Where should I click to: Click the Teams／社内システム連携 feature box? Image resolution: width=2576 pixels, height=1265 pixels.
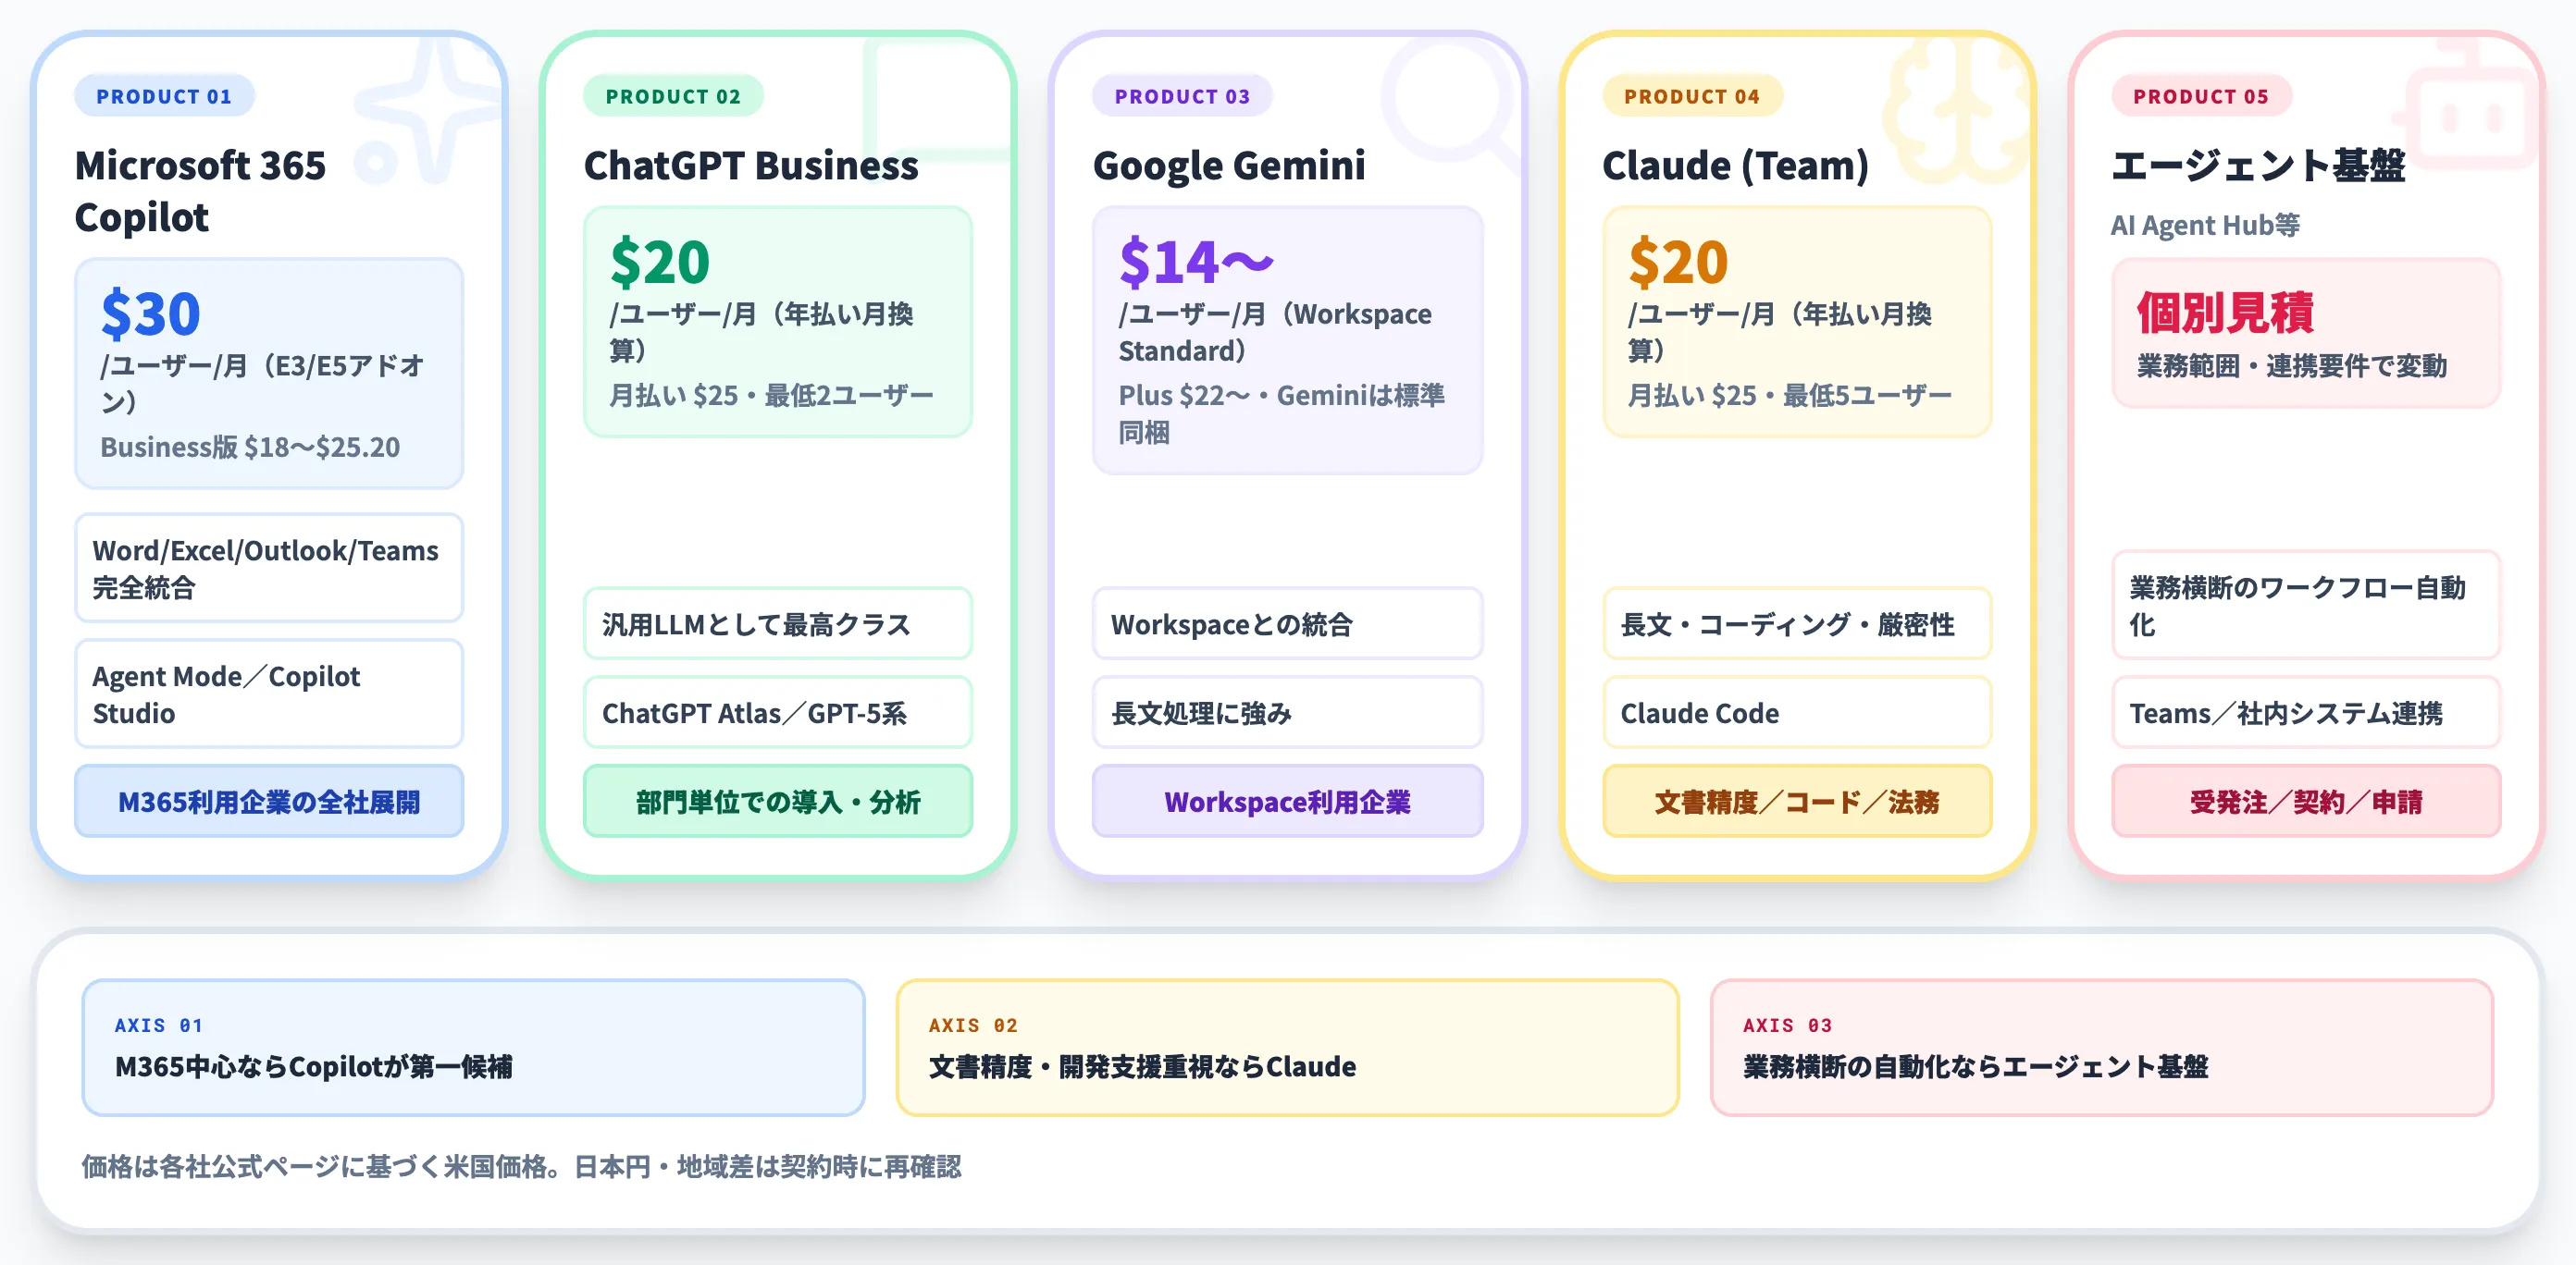[2306, 712]
